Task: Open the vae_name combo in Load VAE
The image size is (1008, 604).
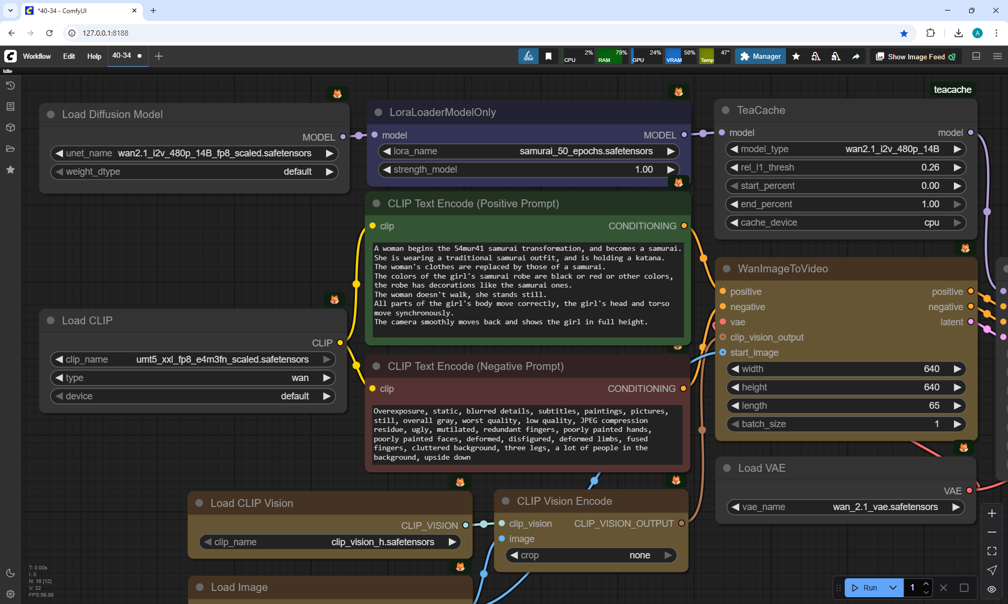Action: click(x=845, y=507)
